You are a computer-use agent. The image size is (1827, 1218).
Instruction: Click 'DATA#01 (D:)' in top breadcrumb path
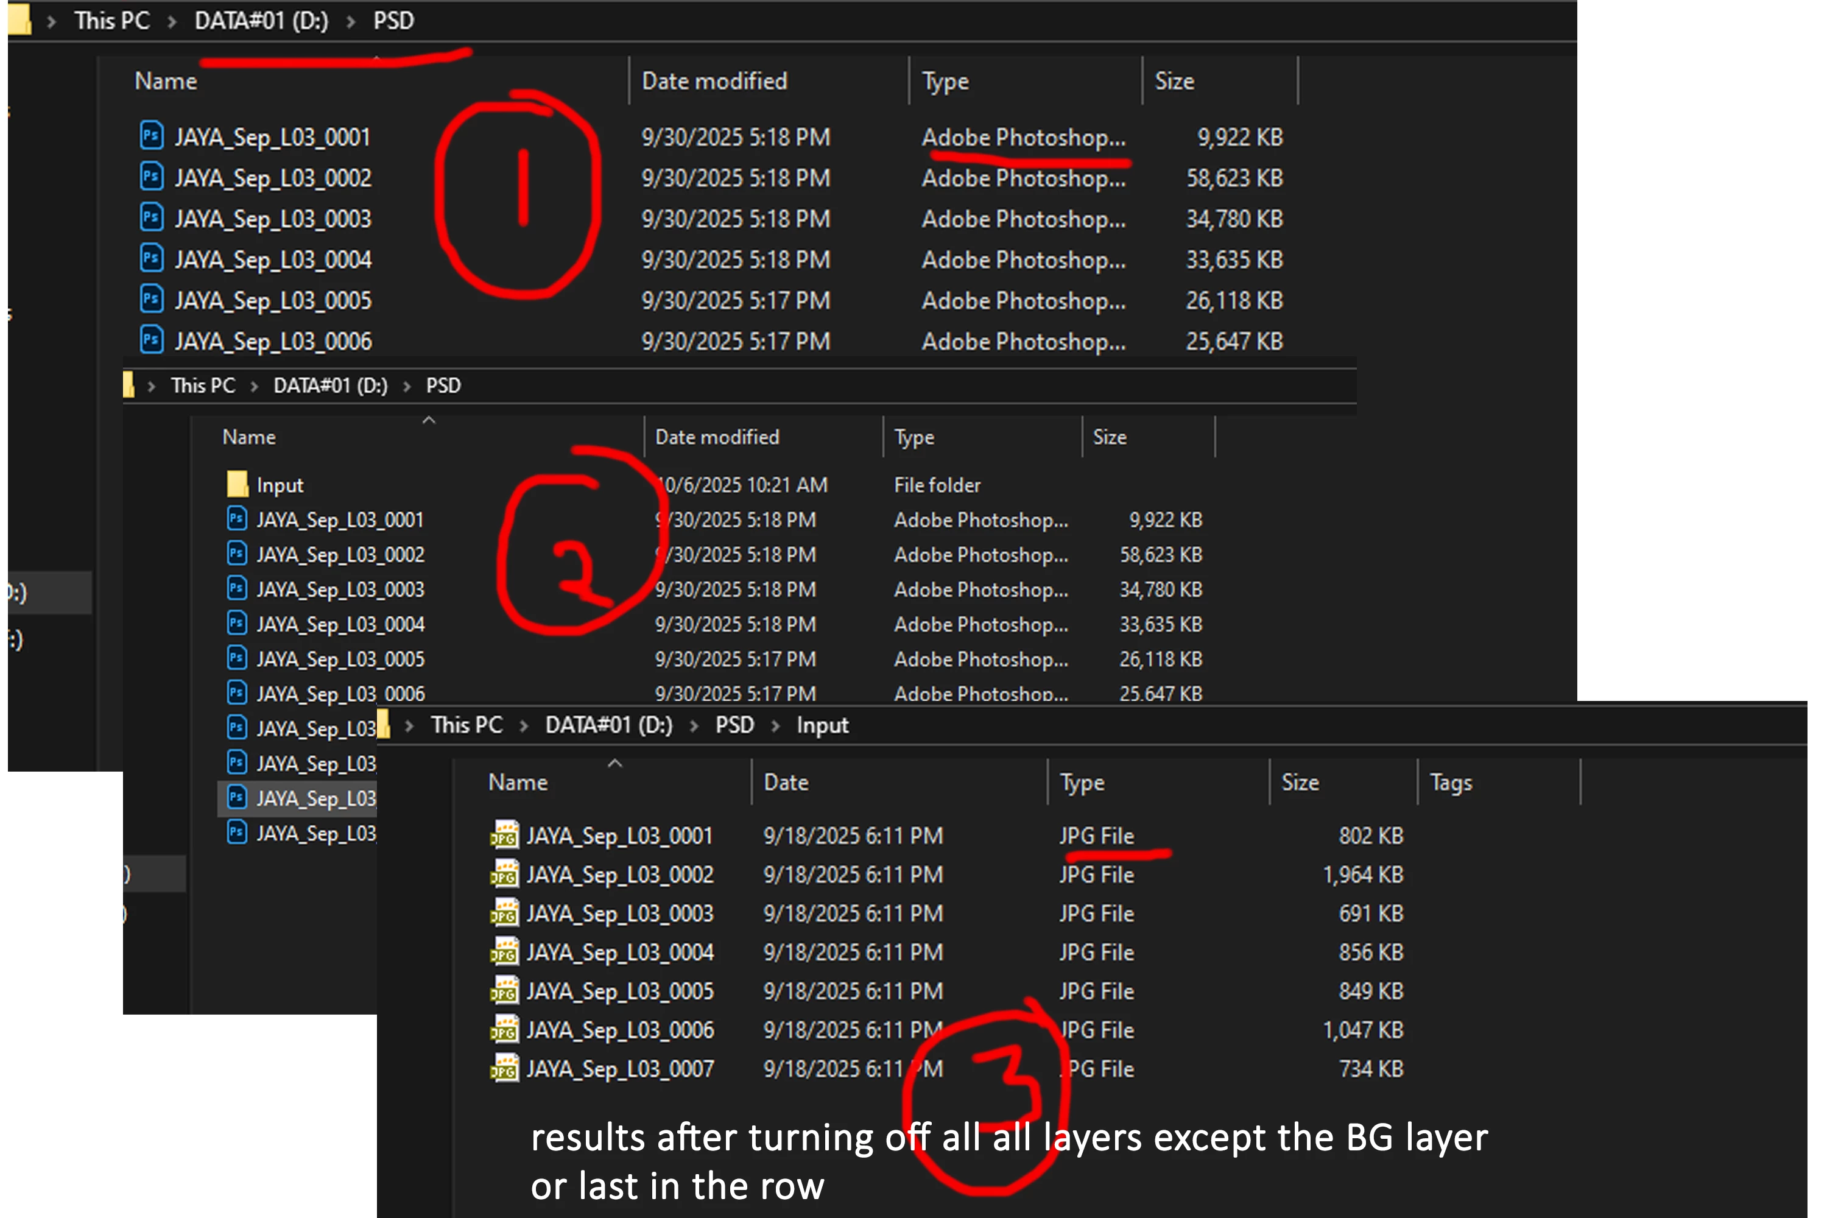click(x=261, y=21)
